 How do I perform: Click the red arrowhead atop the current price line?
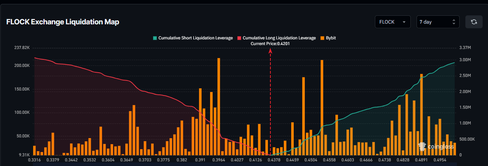pos(270,51)
